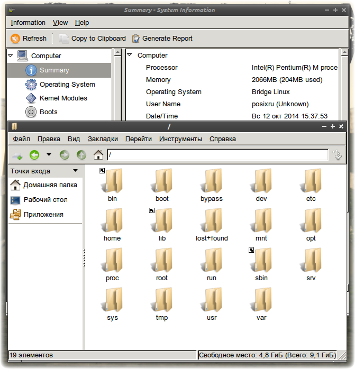Click the up arrow of the tree pane scrollbar
Screen dimensions: 355x369
[117, 52]
